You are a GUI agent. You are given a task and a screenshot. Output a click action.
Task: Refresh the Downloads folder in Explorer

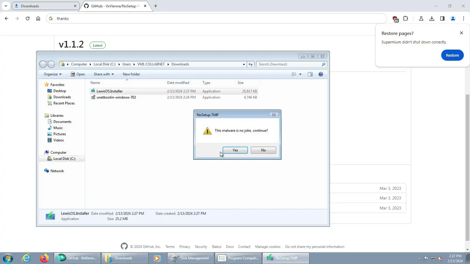point(251,64)
